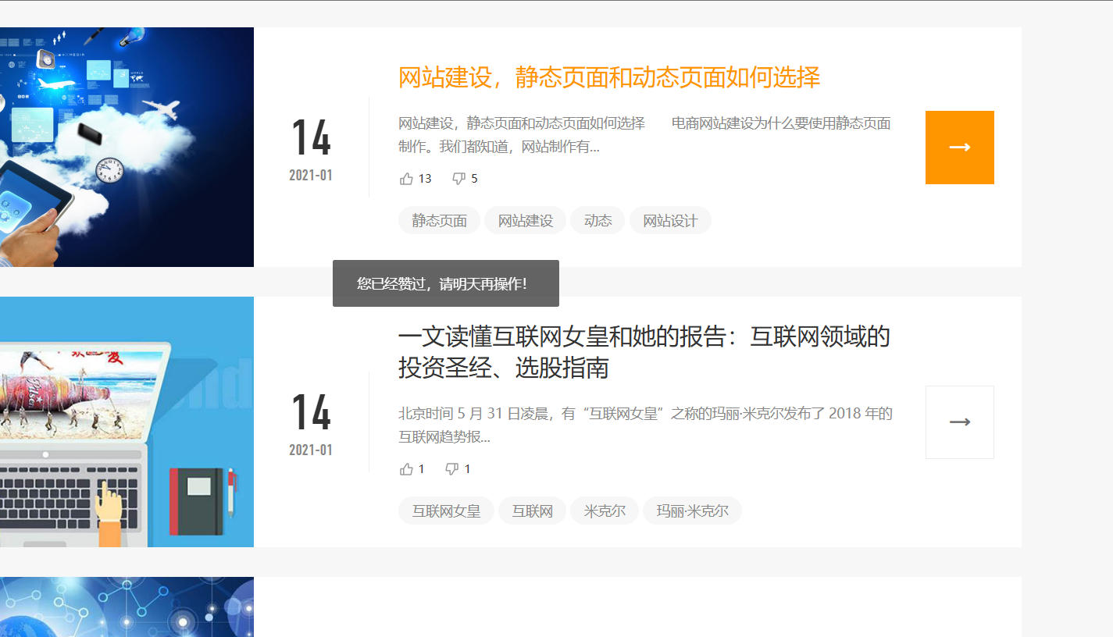Open the white arrow button for 互联网女皇 article
The width and height of the screenshot is (1113, 637).
[x=959, y=422]
